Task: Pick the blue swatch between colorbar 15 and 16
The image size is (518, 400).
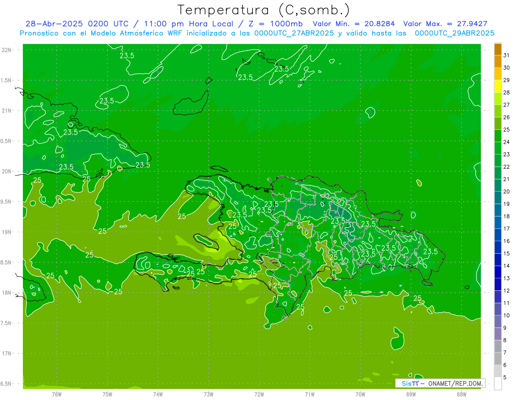Action: coord(498,247)
